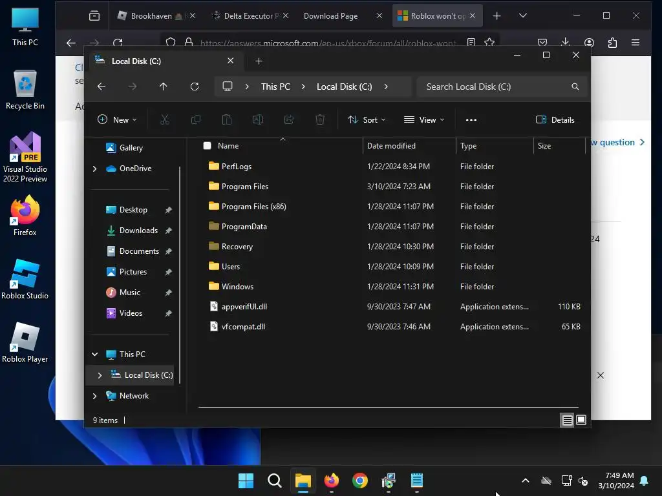This screenshot has height=496, width=662.
Task: Sort by Date modified column header
Action: [409, 146]
